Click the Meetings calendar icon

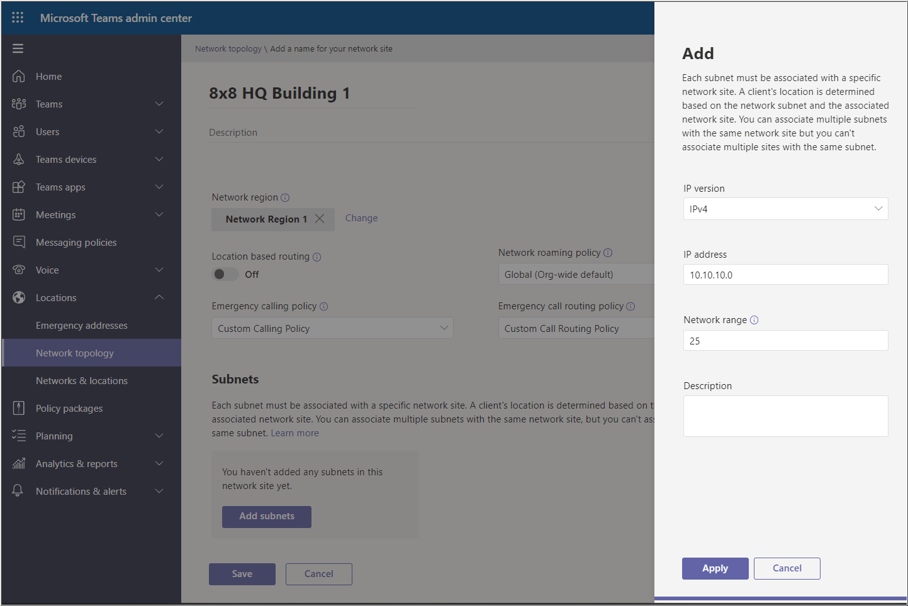pos(19,214)
